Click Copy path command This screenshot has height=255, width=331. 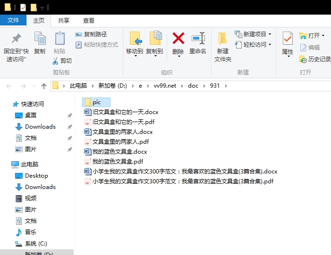coord(91,34)
